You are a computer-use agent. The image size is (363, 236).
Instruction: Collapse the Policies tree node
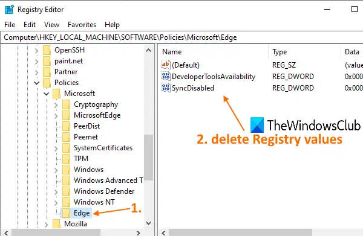click(x=36, y=83)
